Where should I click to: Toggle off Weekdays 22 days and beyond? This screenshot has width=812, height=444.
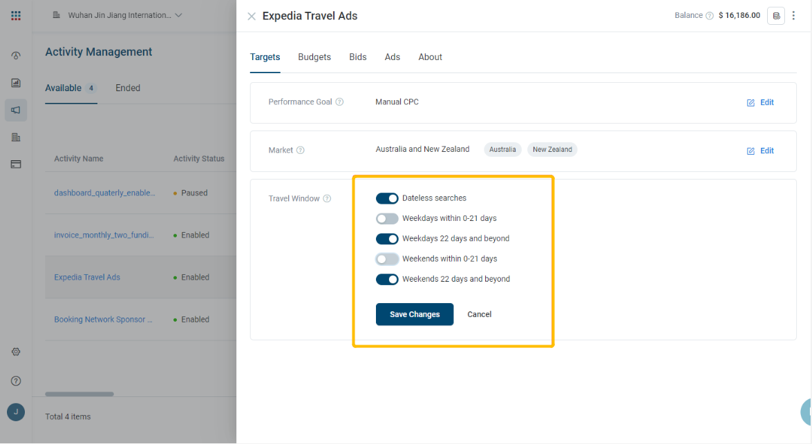pyautogui.click(x=387, y=238)
